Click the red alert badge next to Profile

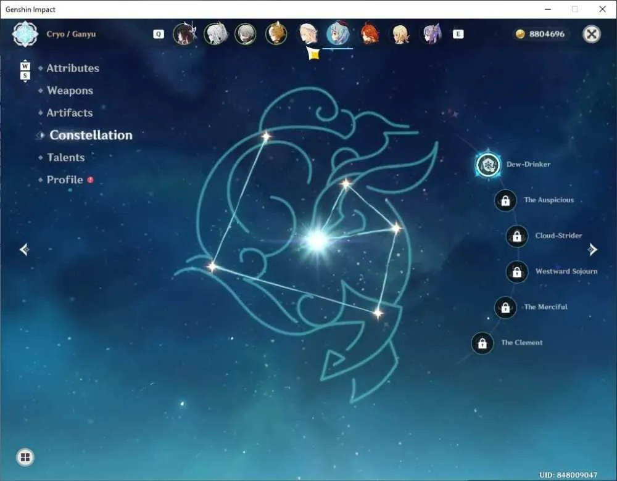[x=91, y=179]
